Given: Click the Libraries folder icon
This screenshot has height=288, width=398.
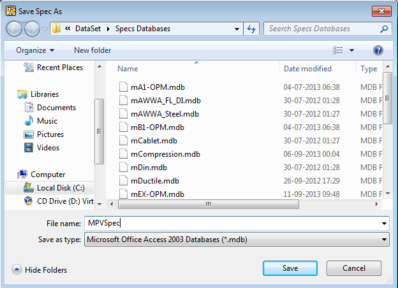Looking at the screenshot, I should click(22, 94).
